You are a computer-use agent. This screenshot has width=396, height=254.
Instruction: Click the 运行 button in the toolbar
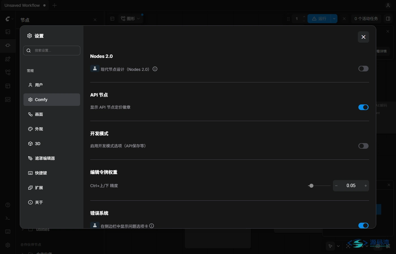(319, 19)
